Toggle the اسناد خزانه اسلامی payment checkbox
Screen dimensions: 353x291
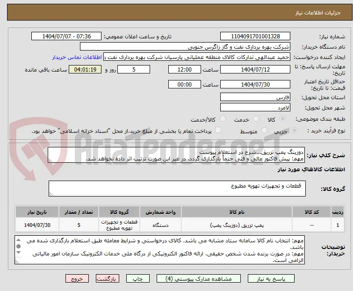click(218, 130)
